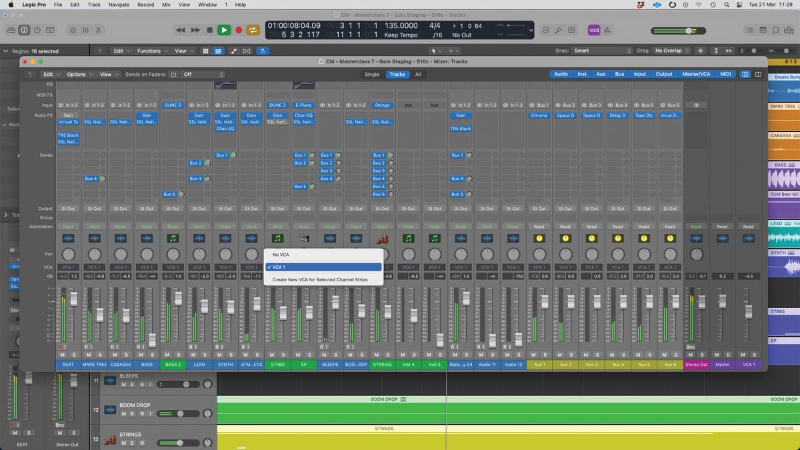Open the Functions dropdown in the tracks toolbar
This screenshot has width=800, height=450.
pos(150,51)
